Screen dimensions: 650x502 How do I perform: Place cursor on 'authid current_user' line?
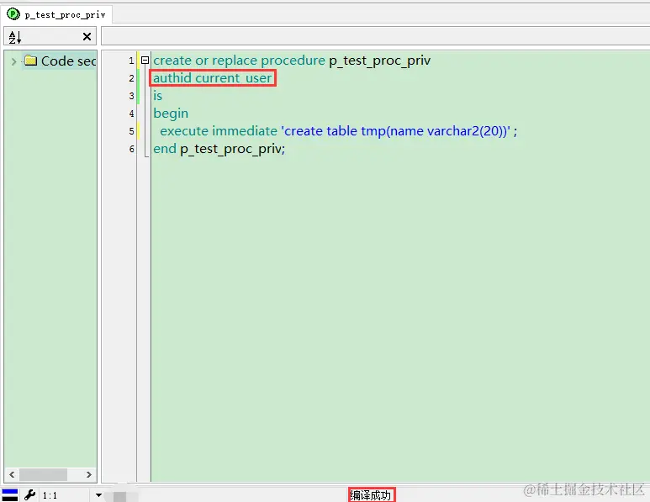coord(212,78)
